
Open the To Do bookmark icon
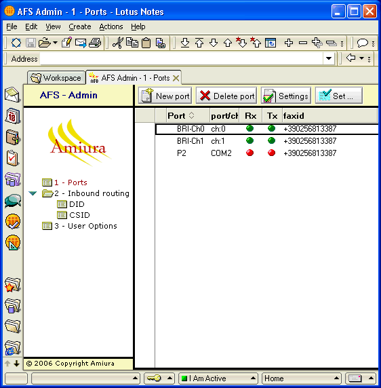(x=12, y=158)
